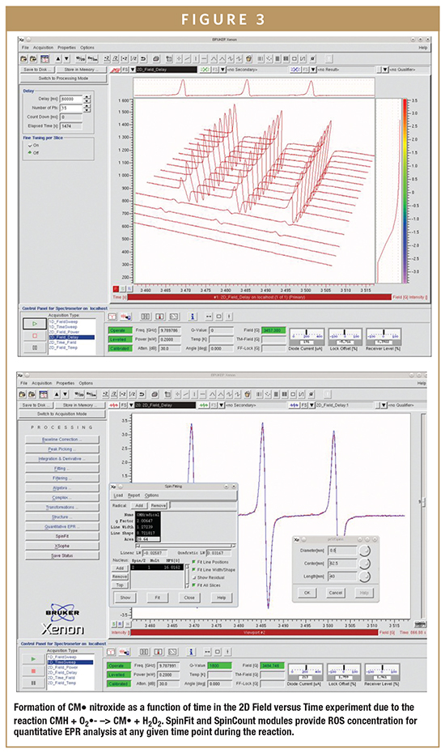This screenshot has width=445, height=753.
Task: Click the 'Quantitative EPR' processing button
Action: point(62,526)
